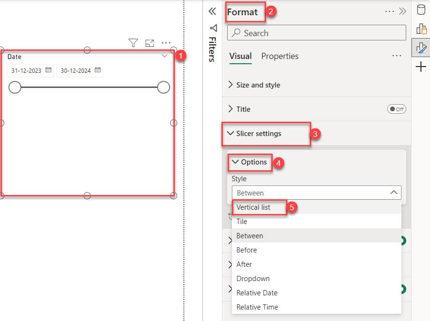This screenshot has height=321, width=430.
Task: Expand the Filters pane with the double-left arrows
Action: click(212, 11)
